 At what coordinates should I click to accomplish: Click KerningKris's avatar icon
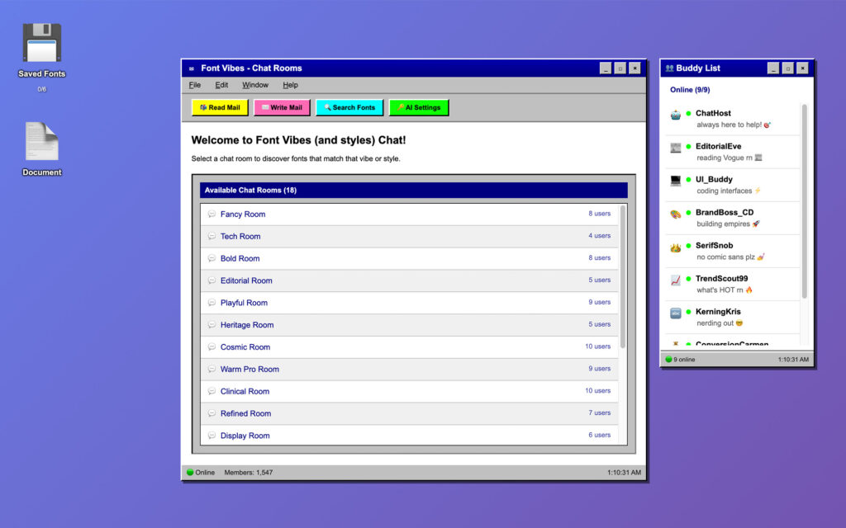[x=676, y=313]
